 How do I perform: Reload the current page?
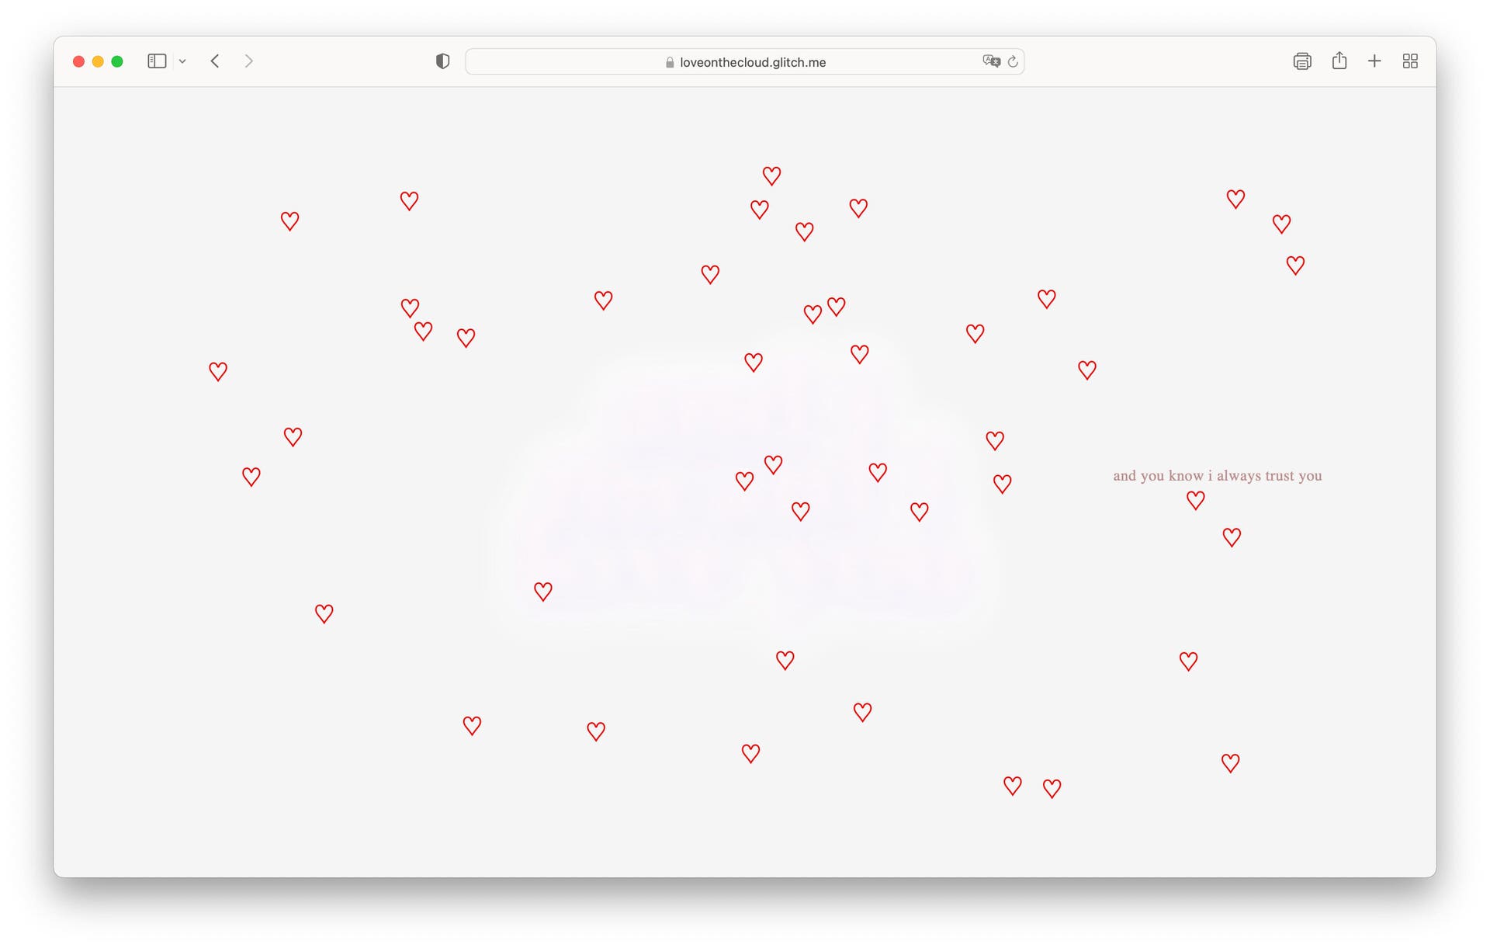pos(1013,61)
